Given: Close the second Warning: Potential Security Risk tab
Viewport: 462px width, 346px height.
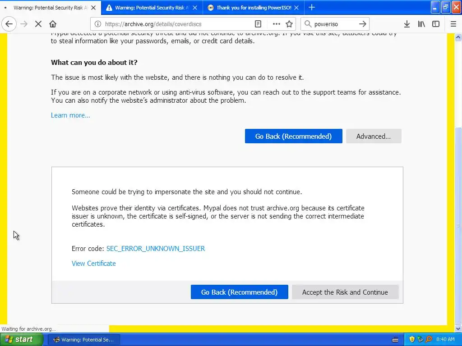Looking at the screenshot, I should point(195,8).
